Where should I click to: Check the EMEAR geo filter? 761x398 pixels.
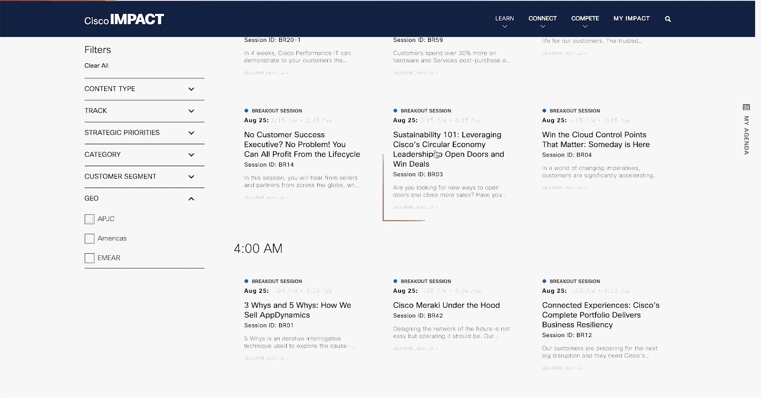[89, 258]
